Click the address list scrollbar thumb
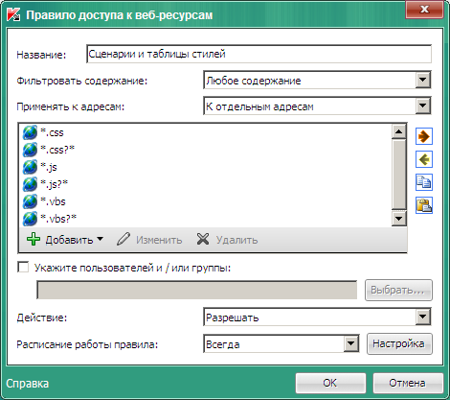 coord(398,175)
